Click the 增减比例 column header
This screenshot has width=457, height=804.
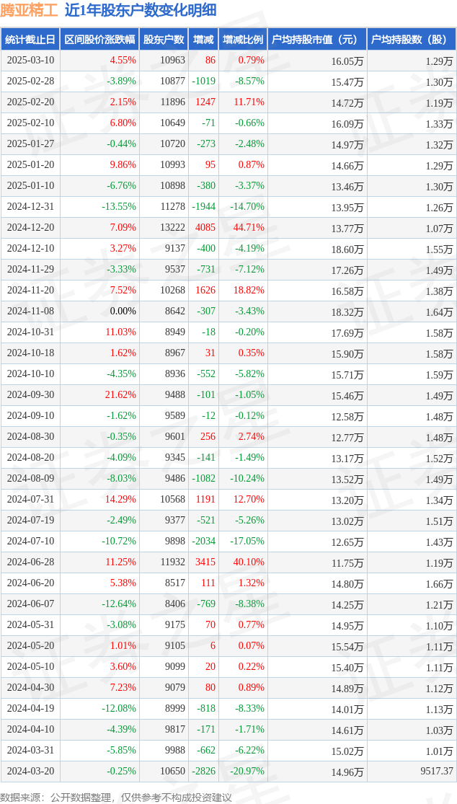[x=243, y=40]
